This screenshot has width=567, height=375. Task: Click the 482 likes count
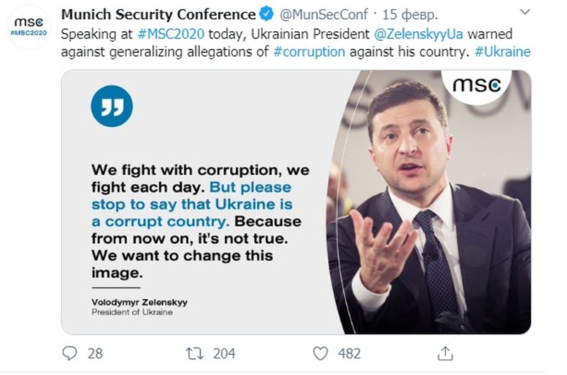pos(349,353)
